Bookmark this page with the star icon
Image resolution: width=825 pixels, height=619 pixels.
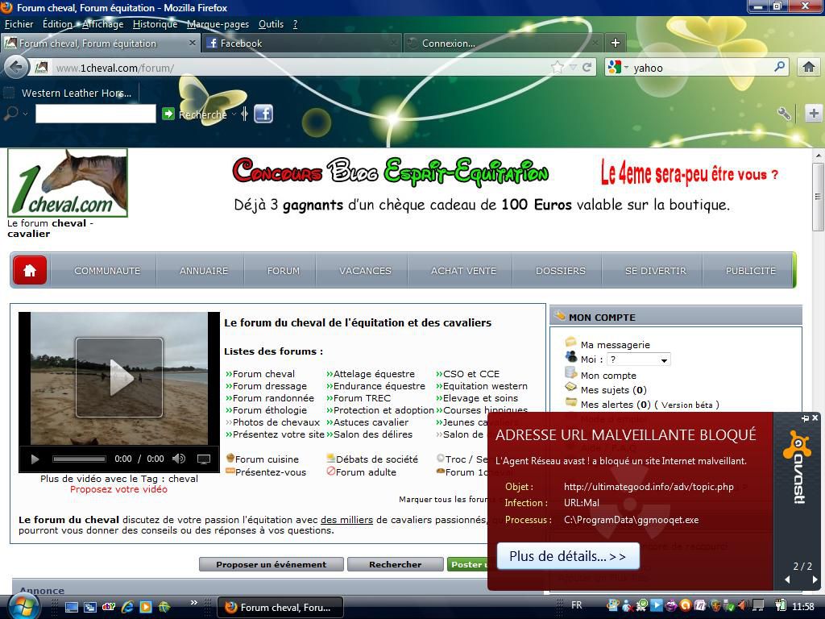click(557, 68)
